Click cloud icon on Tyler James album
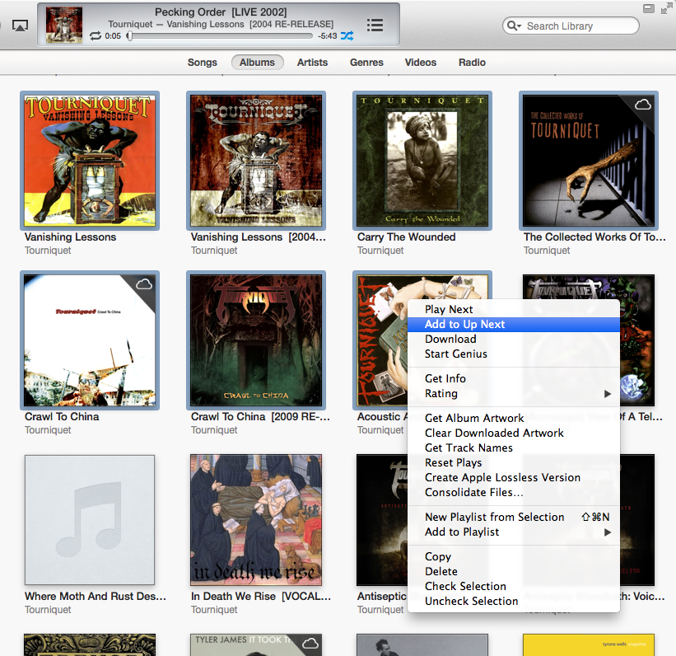 coord(310,644)
